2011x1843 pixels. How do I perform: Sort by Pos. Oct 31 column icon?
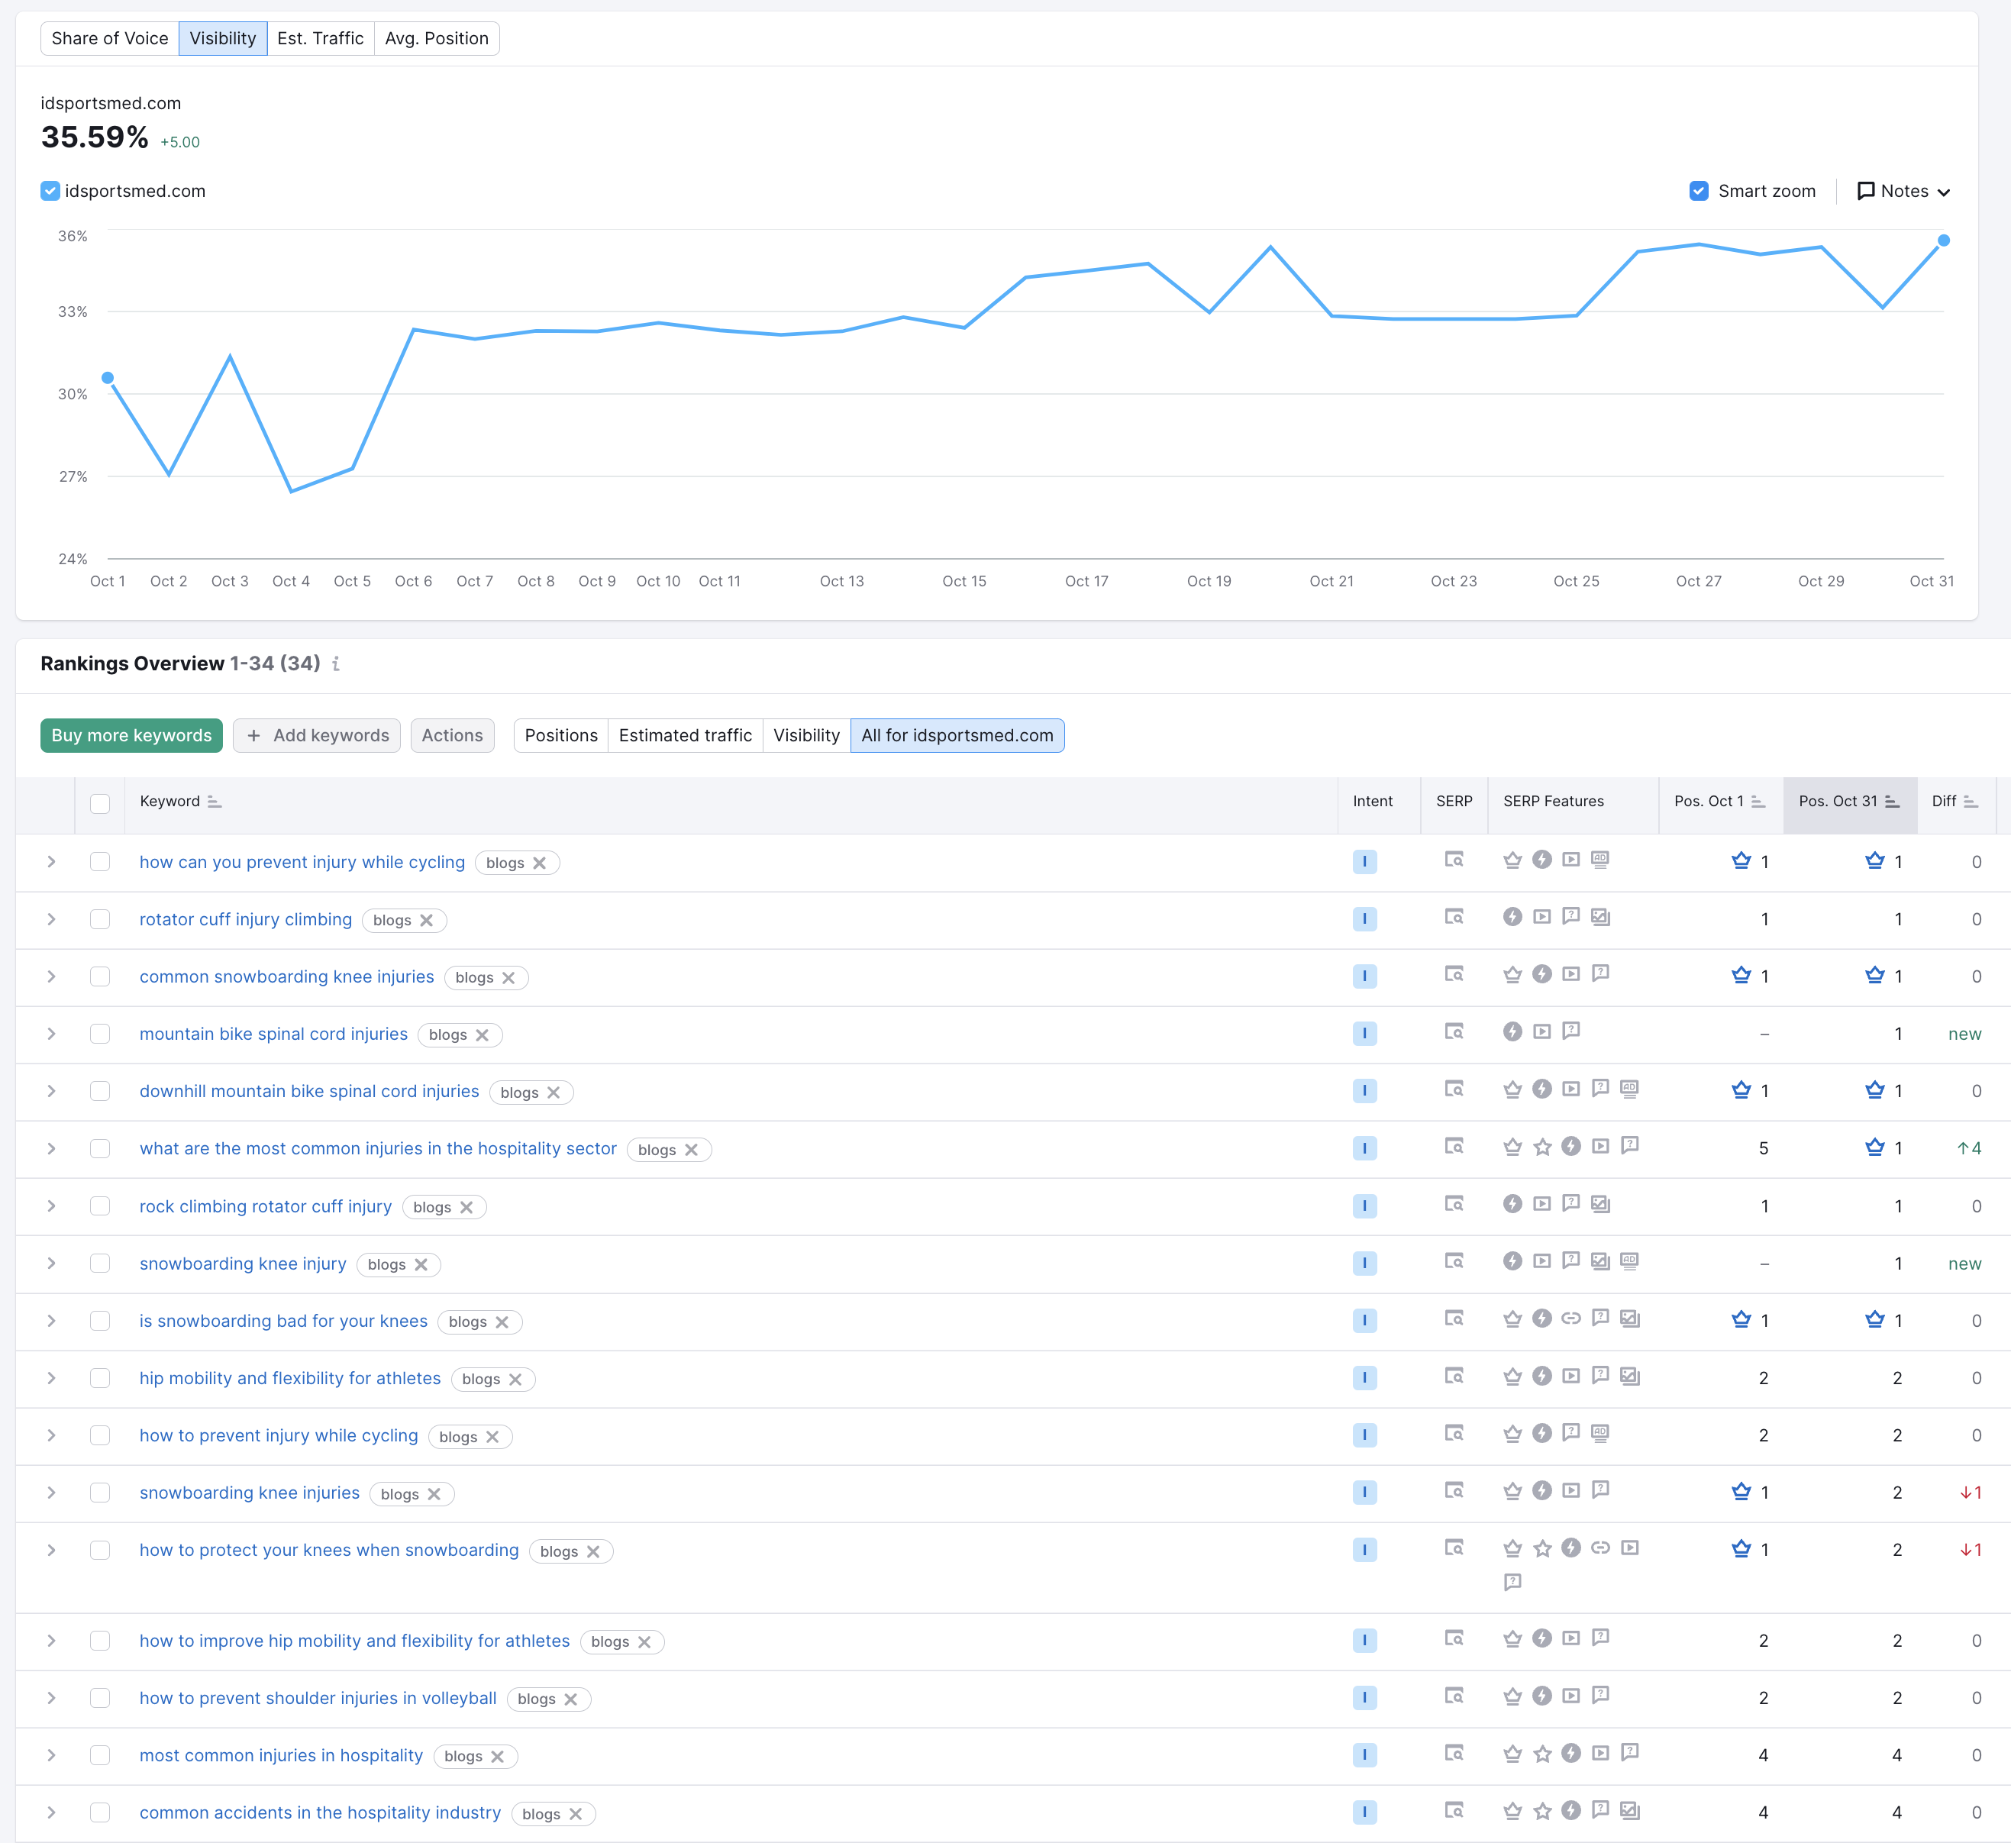tap(1893, 802)
